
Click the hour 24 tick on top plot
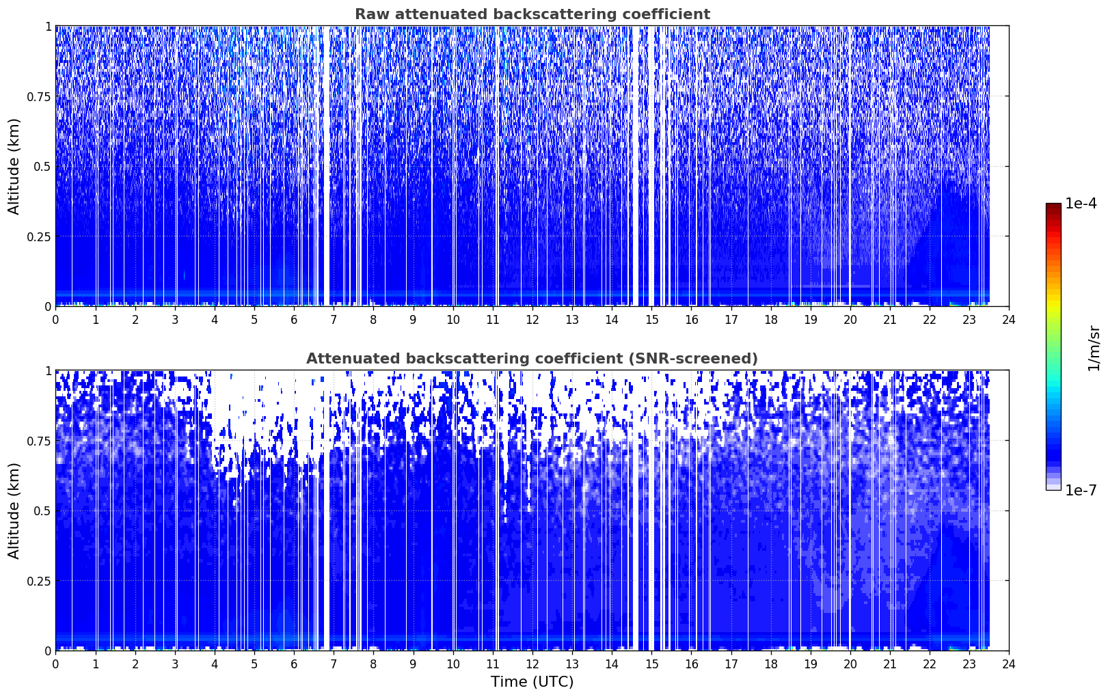click(x=1009, y=320)
